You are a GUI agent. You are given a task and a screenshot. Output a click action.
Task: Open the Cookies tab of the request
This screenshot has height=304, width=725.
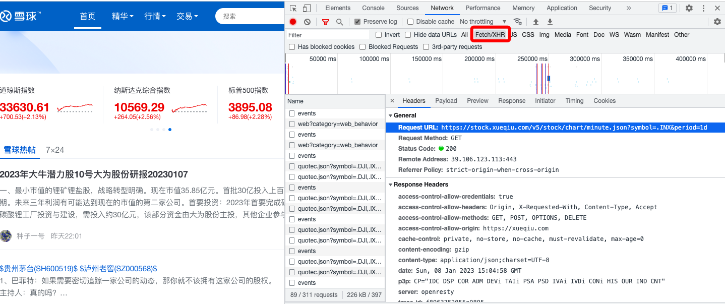pyautogui.click(x=605, y=101)
